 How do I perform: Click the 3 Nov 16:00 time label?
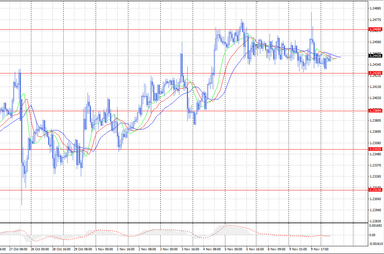click(190, 249)
